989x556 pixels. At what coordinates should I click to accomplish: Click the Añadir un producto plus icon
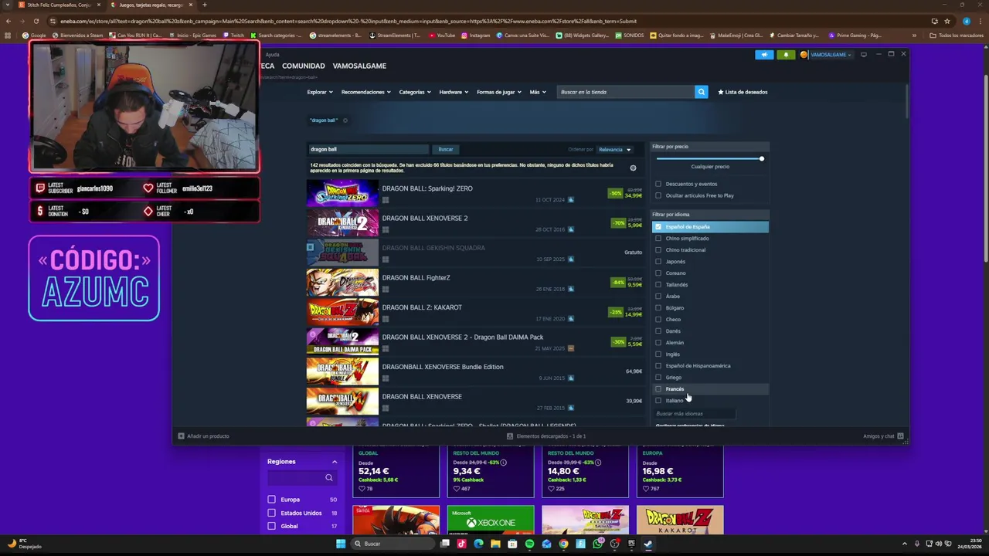[181, 436]
